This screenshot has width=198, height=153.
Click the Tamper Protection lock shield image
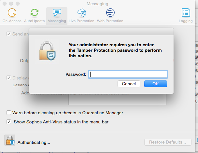click(x=47, y=51)
